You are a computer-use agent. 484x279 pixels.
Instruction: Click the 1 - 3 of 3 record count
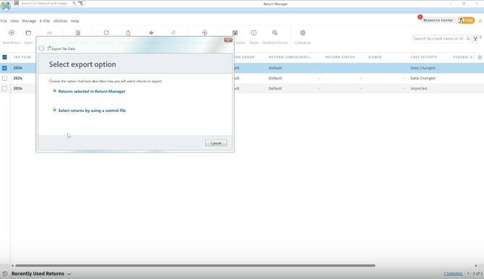click(475, 273)
